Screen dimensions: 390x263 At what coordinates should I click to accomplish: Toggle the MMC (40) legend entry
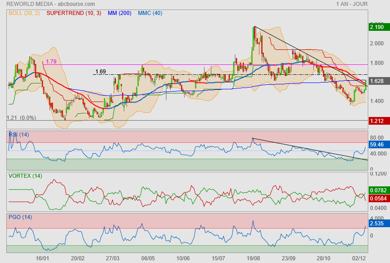pos(150,13)
